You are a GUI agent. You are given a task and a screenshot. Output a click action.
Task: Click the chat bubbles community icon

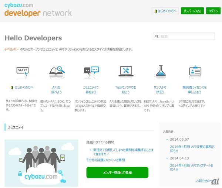point(91,71)
